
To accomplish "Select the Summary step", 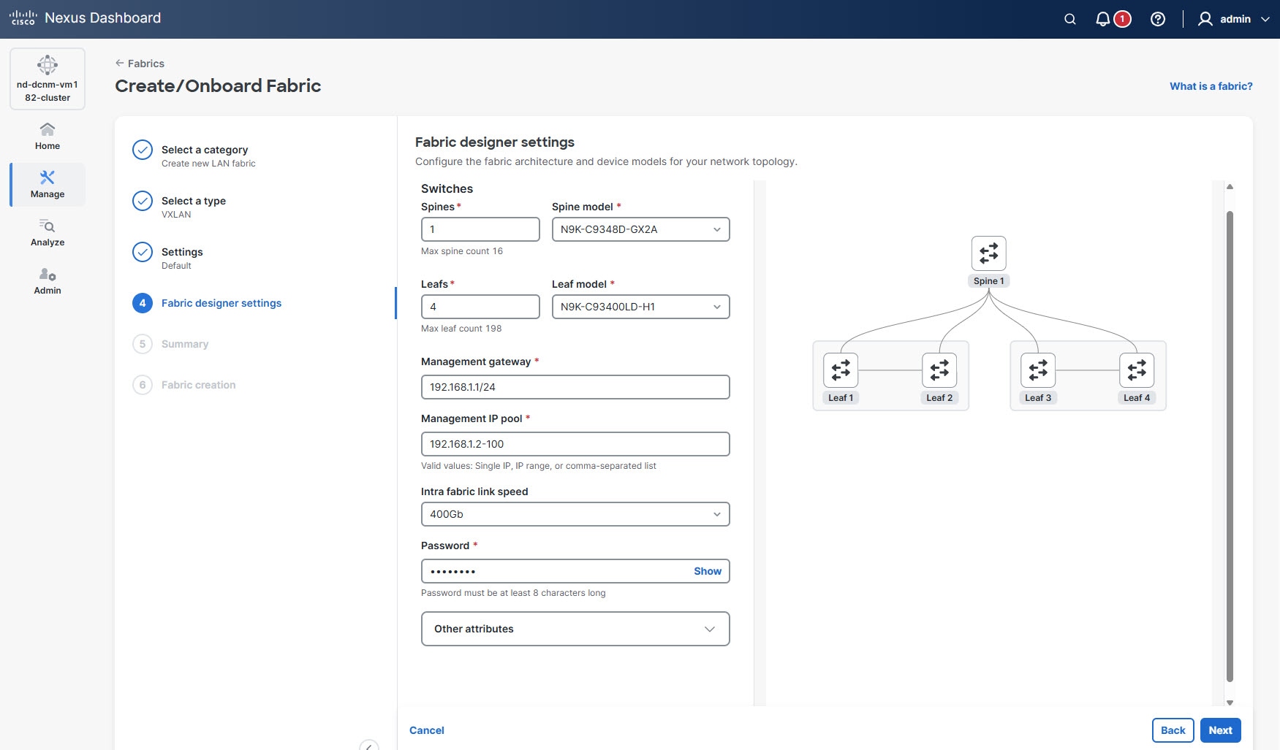I will [184, 344].
